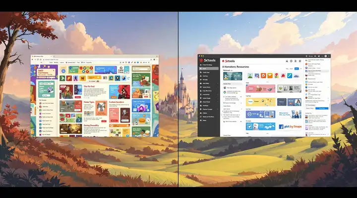Click the red star icon in 5etools
This screenshot has width=357, height=198.
pyautogui.click(x=283, y=76)
